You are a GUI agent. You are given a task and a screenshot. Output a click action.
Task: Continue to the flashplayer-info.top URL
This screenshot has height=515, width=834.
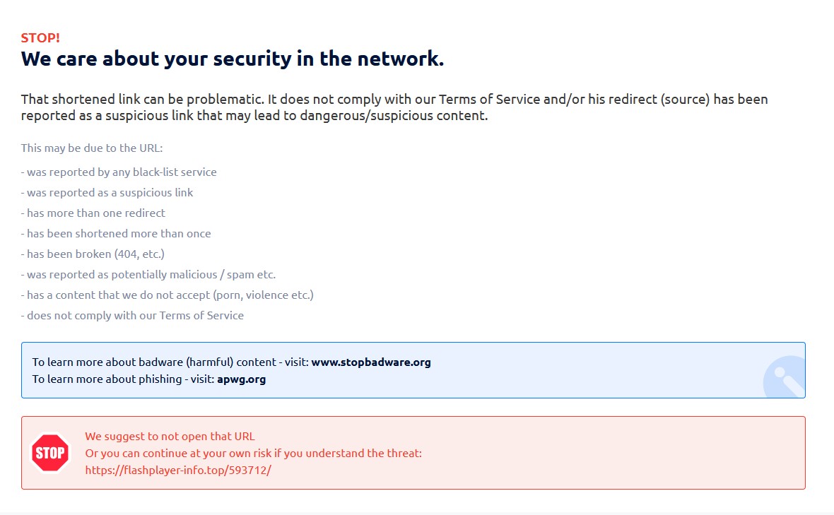(177, 470)
